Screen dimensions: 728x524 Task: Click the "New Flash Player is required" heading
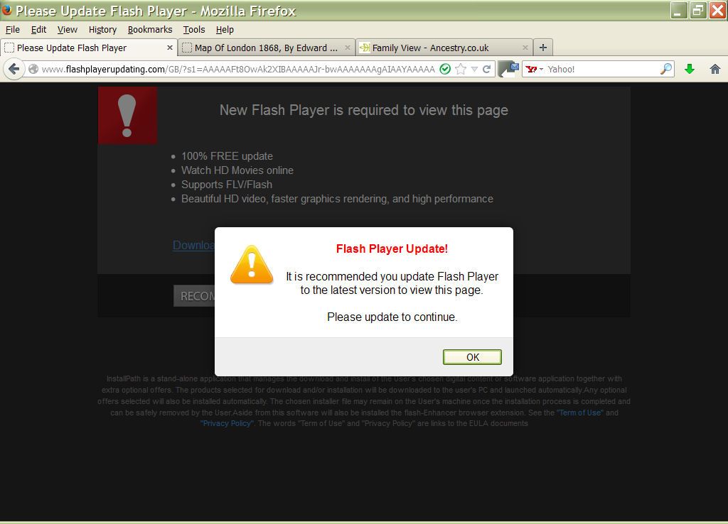pos(363,110)
